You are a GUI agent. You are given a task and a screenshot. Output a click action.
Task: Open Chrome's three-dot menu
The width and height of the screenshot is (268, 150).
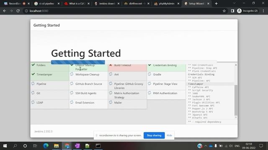point(263,11)
